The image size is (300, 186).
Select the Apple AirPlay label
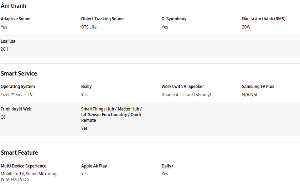pyautogui.click(x=94, y=166)
